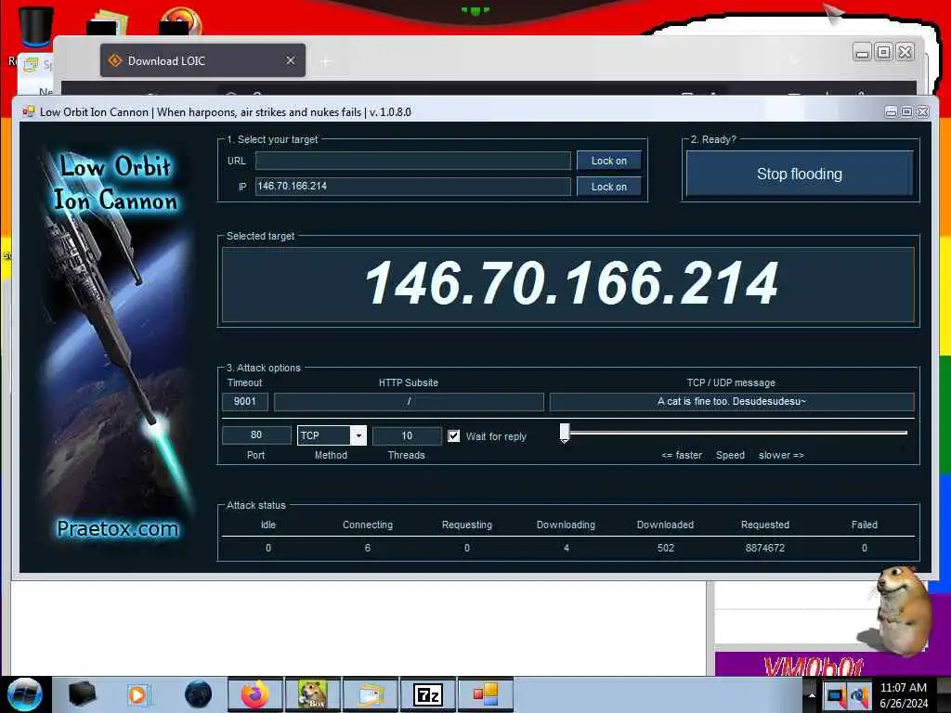Screen dimensions: 951x713
Task: Click the HTTP Subsite field
Action: coord(409,401)
